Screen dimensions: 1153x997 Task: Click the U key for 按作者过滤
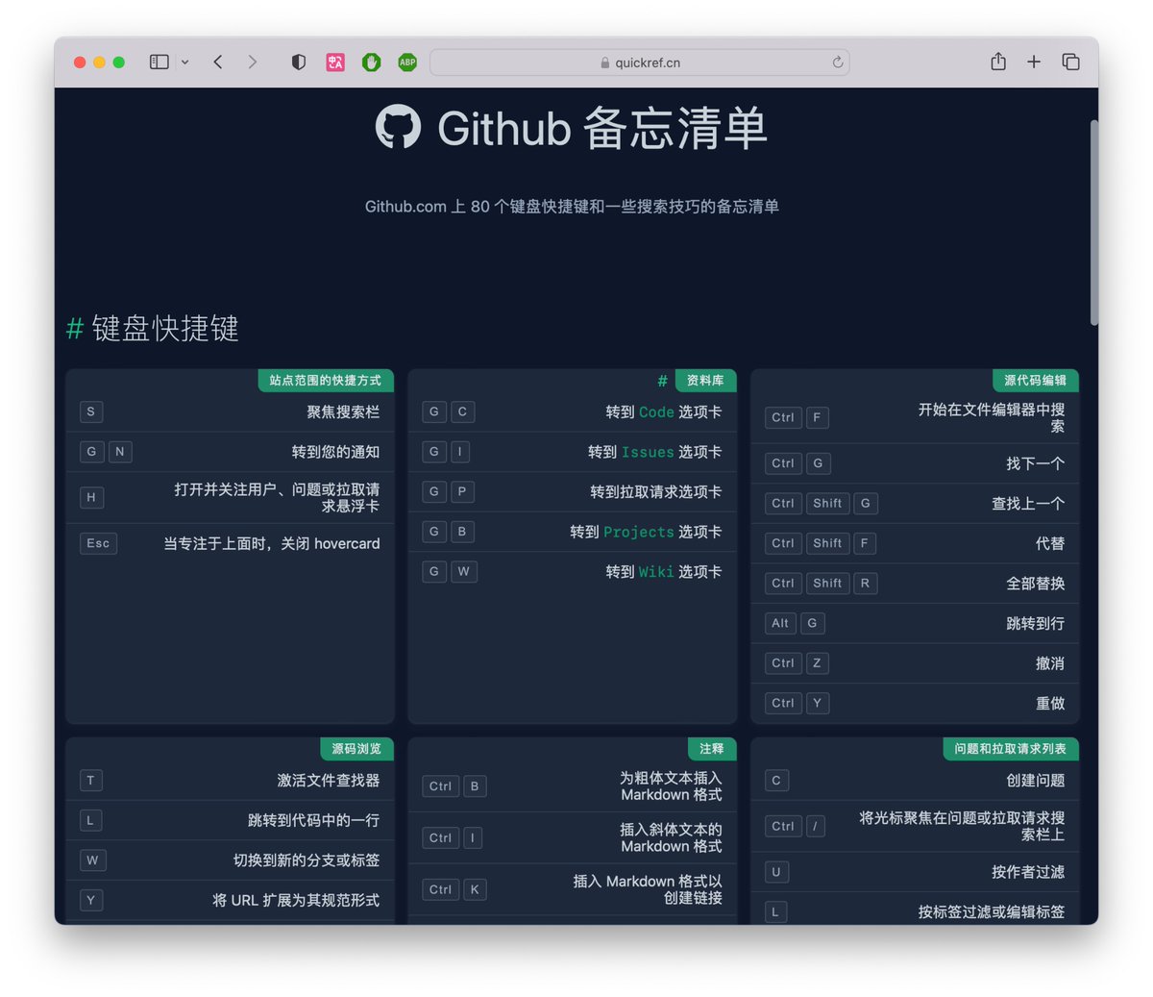776,872
